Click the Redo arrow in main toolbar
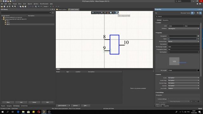Viewport: 203px width, 114px height. [x=41, y=6]
